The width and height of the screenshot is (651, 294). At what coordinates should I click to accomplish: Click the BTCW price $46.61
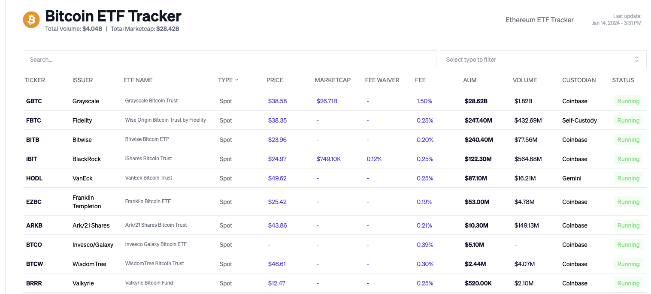(x=277, y=264)
